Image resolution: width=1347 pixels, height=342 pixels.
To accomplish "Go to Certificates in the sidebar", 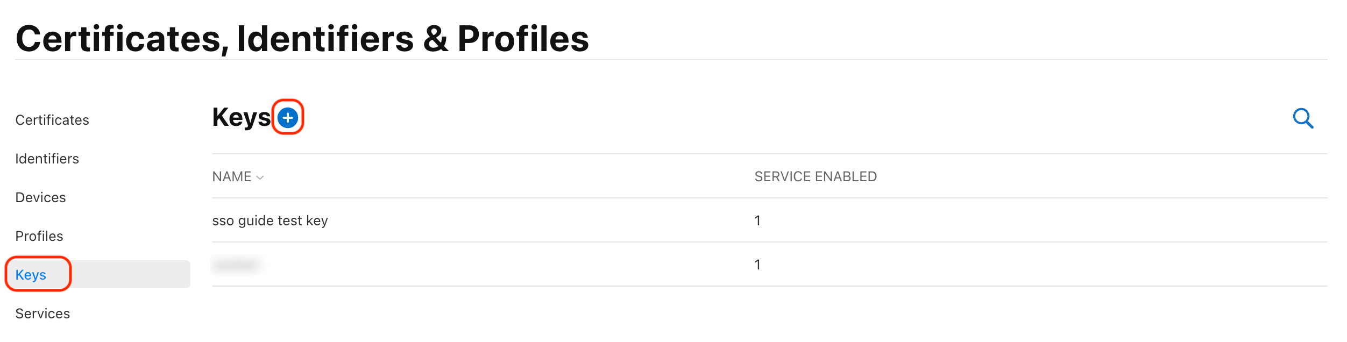I will pyautogui.click(x=52, y=120).
